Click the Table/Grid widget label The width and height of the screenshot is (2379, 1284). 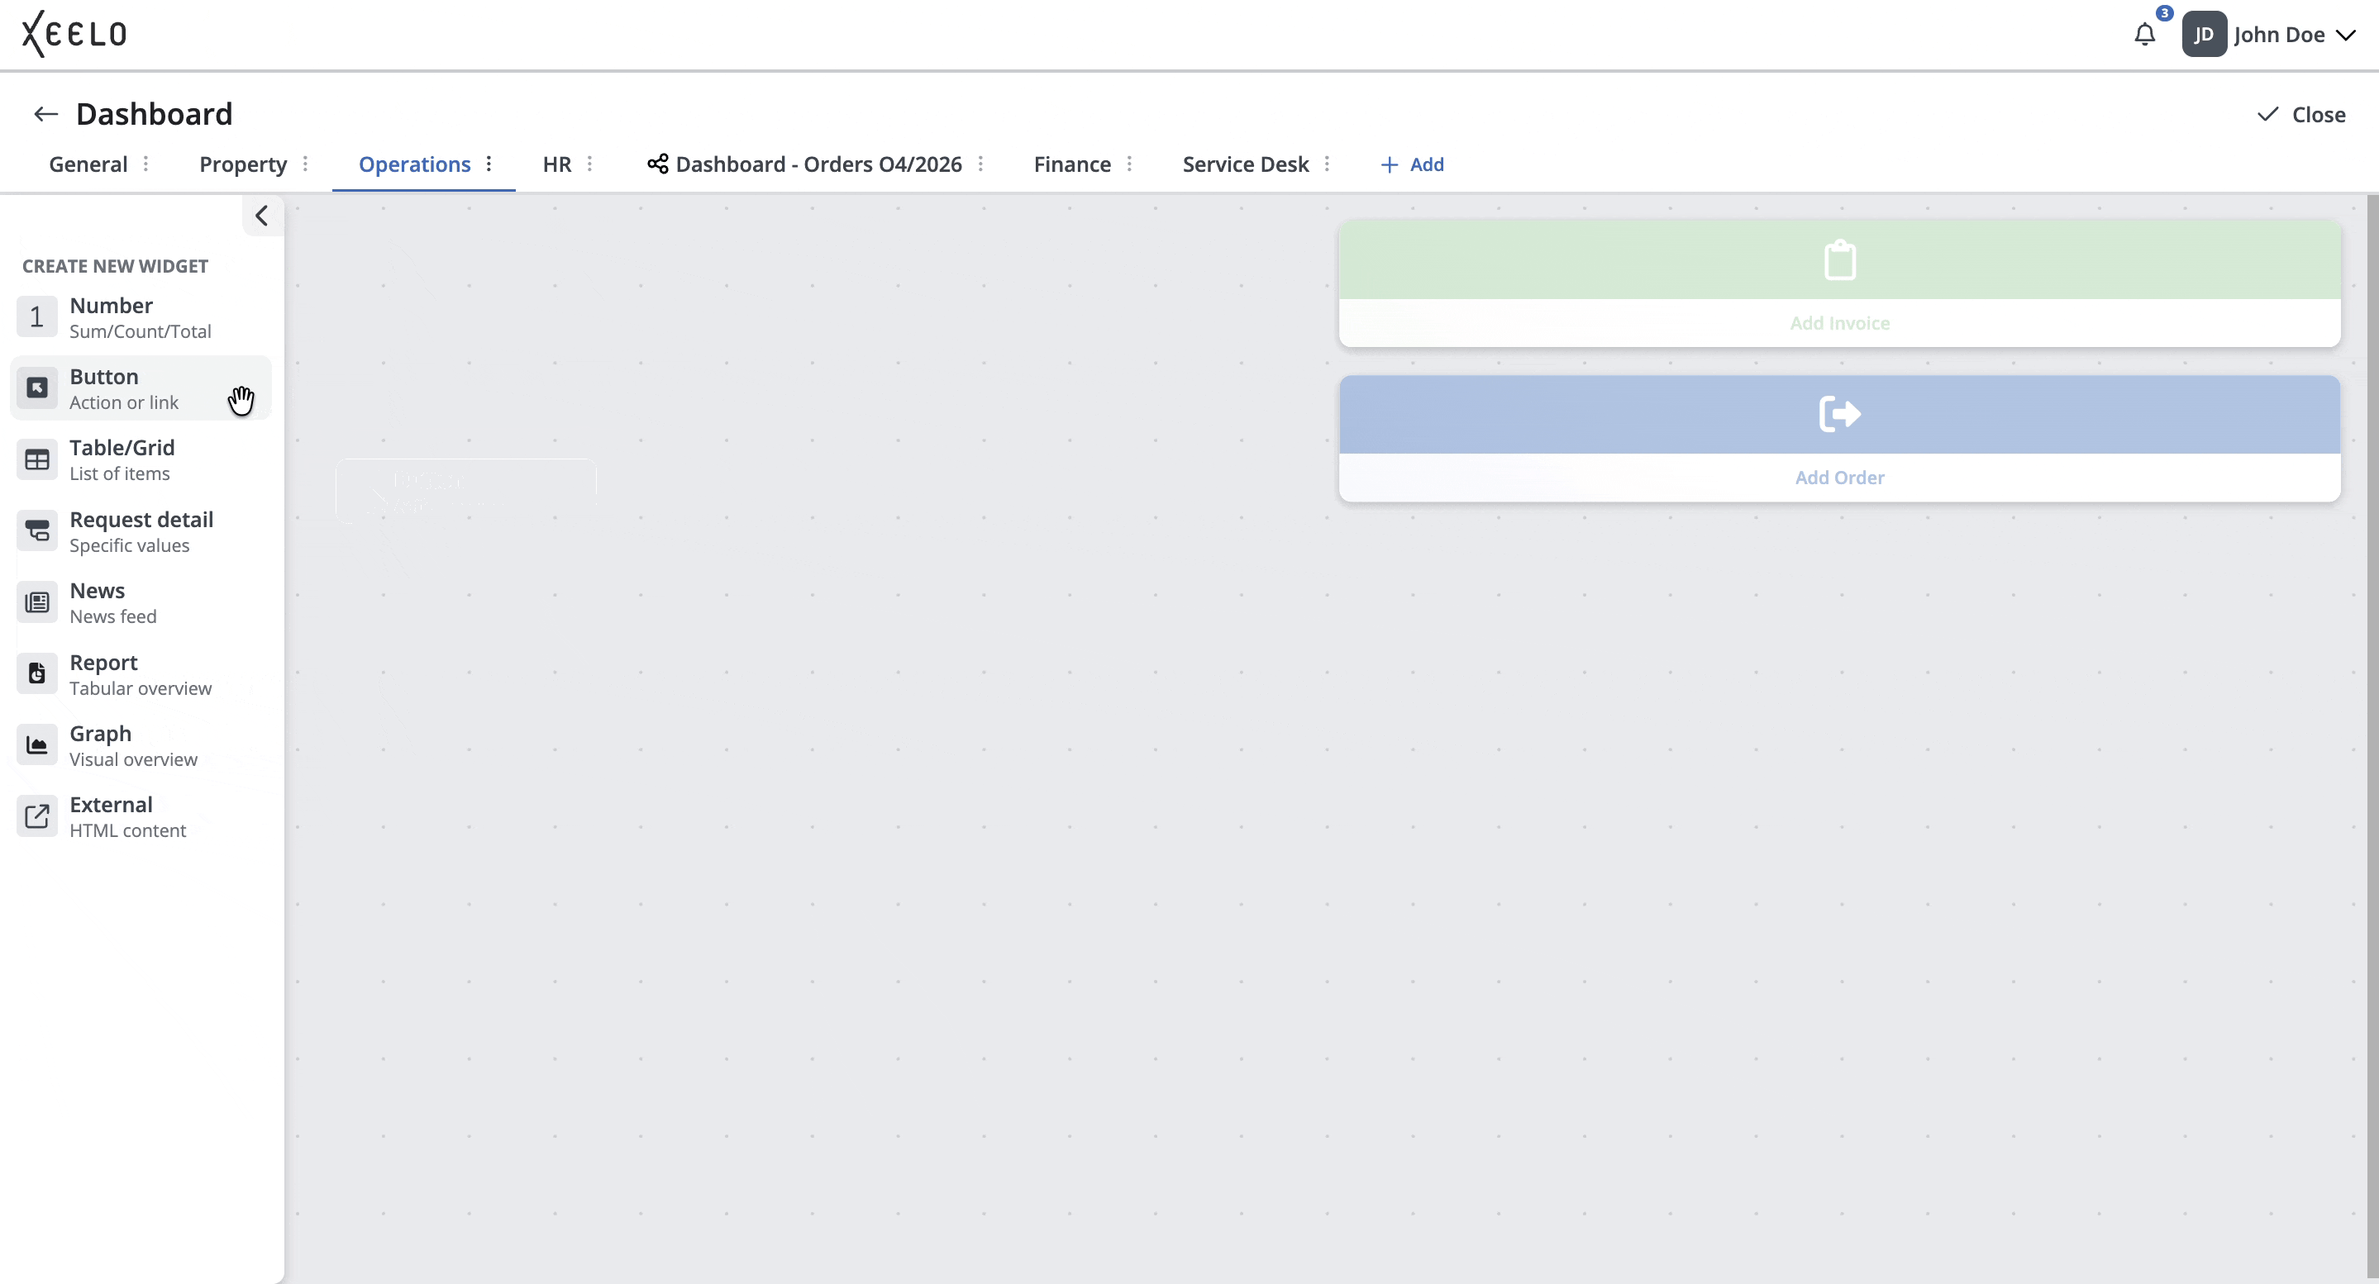click(122, 448)
